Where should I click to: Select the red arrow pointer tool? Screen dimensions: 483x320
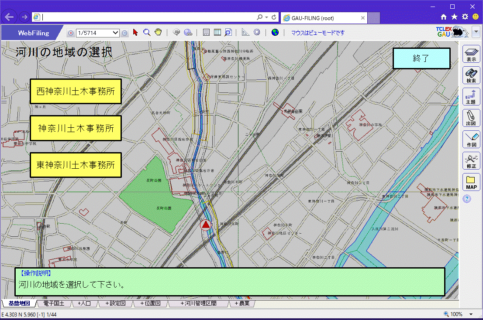135,33
